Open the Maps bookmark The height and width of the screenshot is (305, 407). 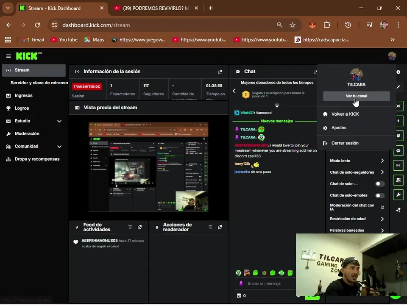(x=95, y=40)
